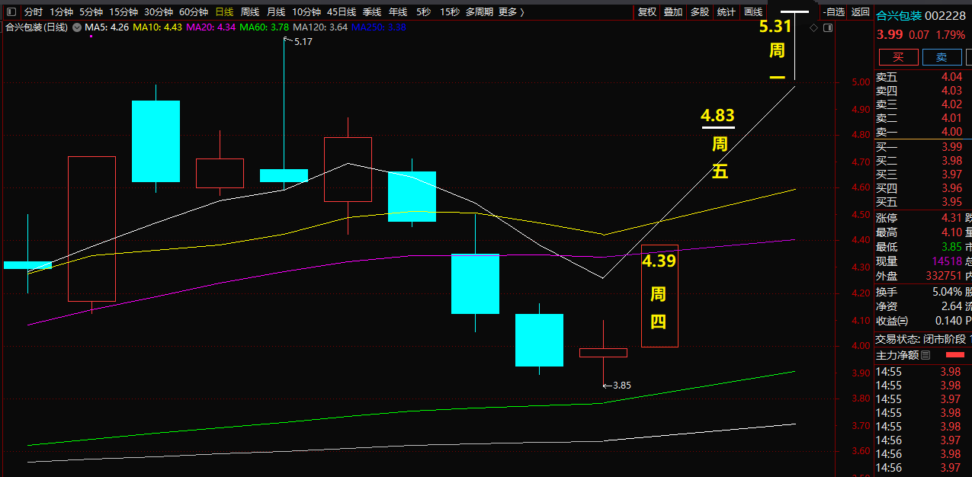Select the red candlestick above the 3.85 low label
This screenshot has height=477, width=972.
603,352
